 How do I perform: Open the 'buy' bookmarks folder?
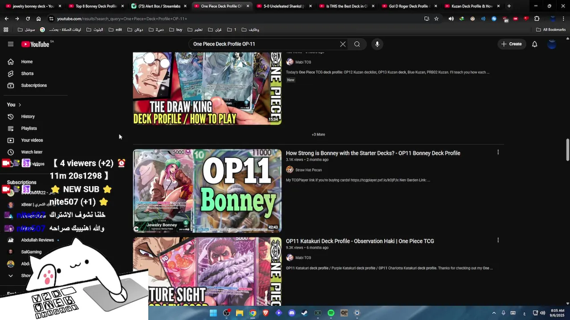tap(175, 30)
